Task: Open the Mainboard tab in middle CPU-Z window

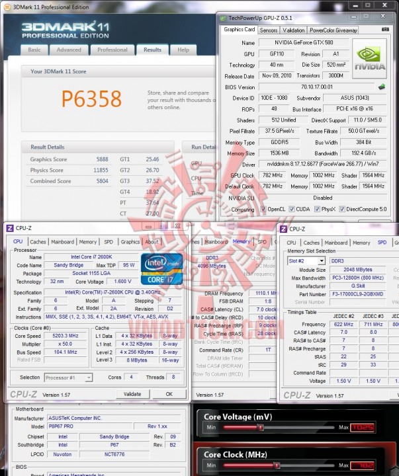Action: click(x=216, y=242)
